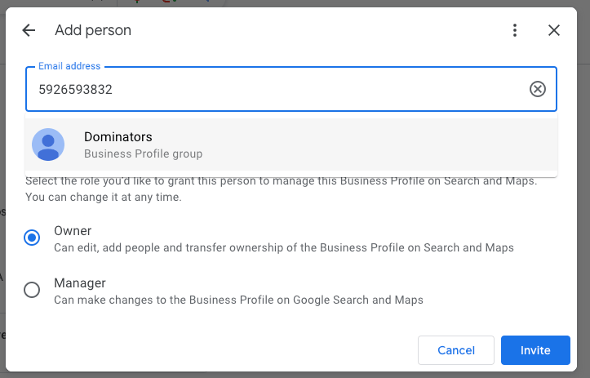Click the "Add person" dialog heading
This screenshot has height=378, width=590.
point(93,30)
